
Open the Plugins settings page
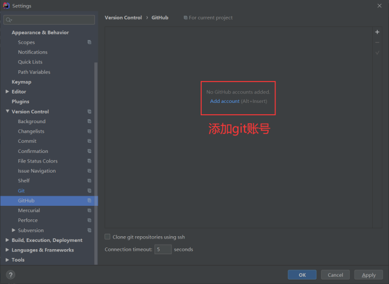point(20,102)
